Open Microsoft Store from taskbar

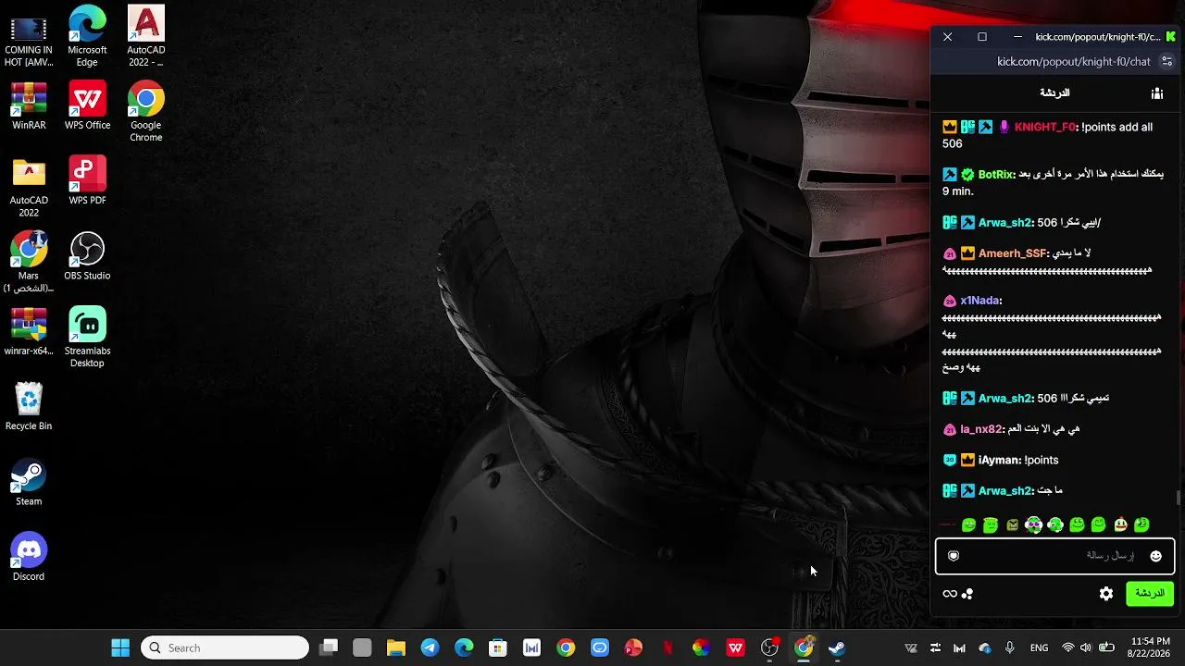498,647
